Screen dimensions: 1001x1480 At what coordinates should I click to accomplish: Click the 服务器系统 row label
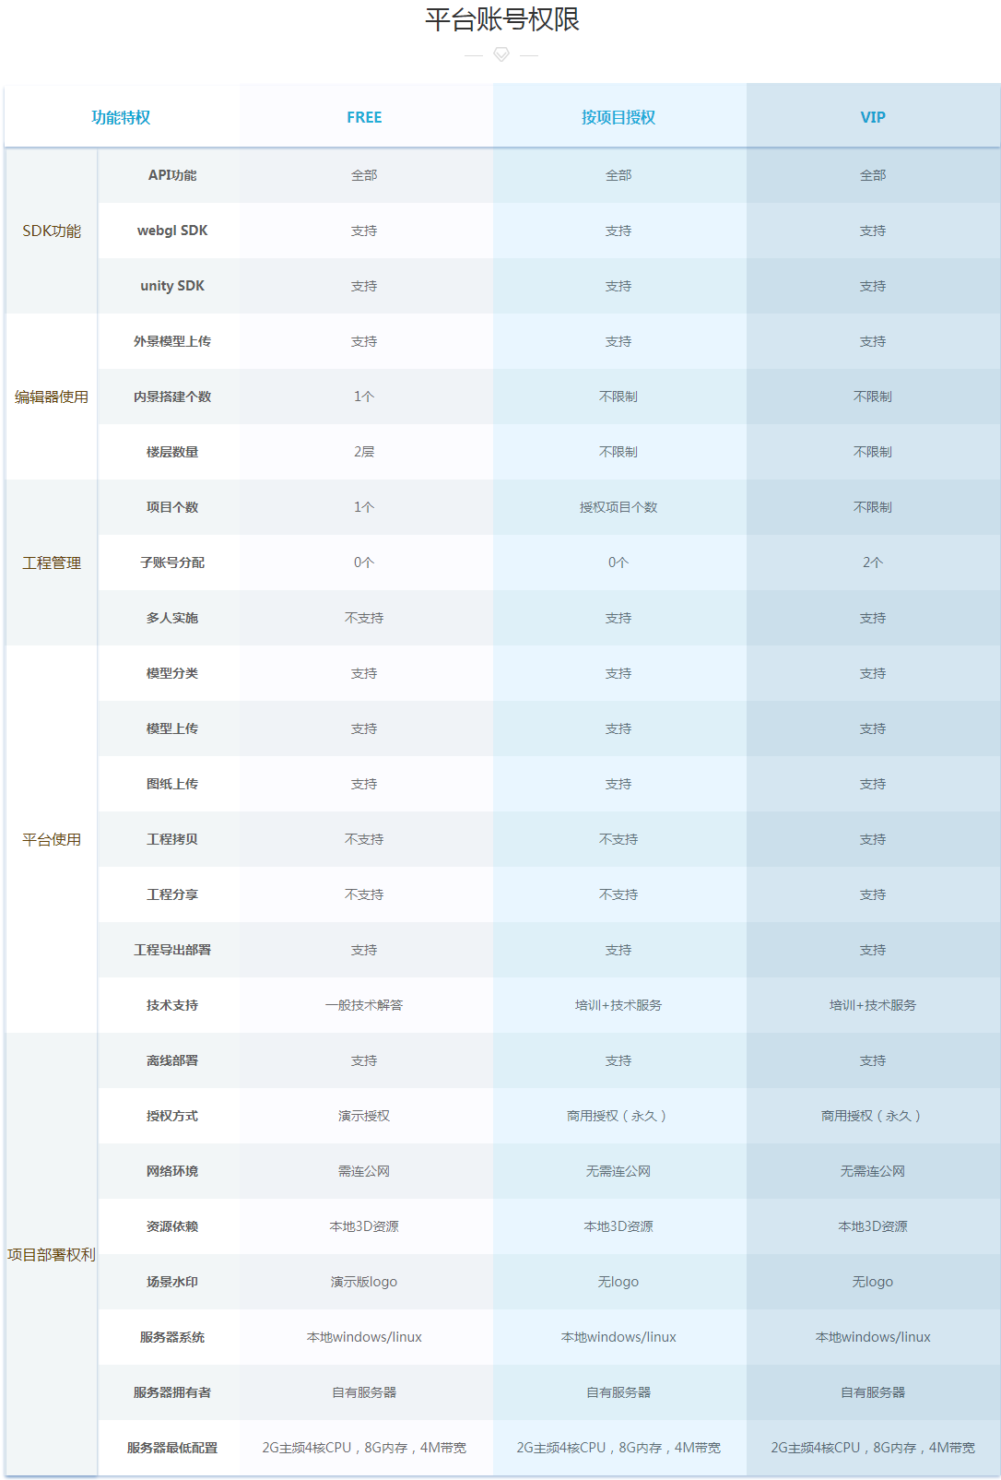click(x=172, y=1337)
